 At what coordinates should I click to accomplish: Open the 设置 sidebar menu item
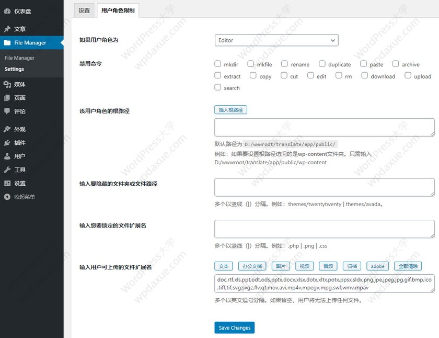coord(32,183)
